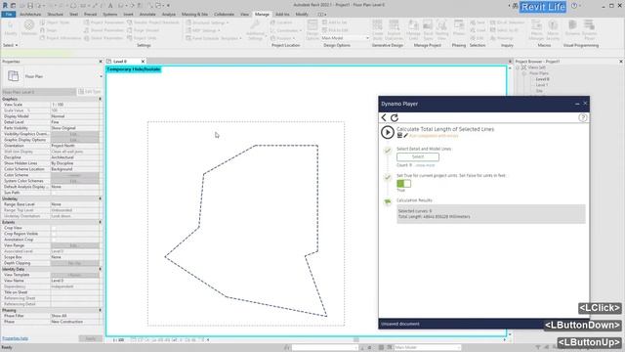Screen dimensions: 625x352
Task: Click Edit Type button
Action: [90, 92]
